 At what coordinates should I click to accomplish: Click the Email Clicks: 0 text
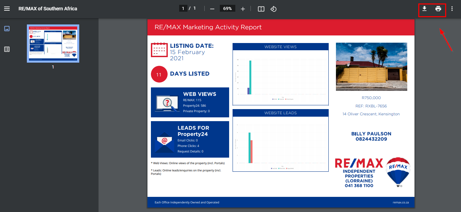(x=188, y=140)
